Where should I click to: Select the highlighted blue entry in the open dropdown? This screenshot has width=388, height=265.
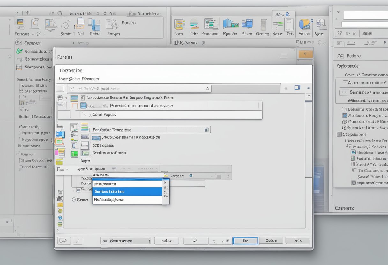point(127,191)
